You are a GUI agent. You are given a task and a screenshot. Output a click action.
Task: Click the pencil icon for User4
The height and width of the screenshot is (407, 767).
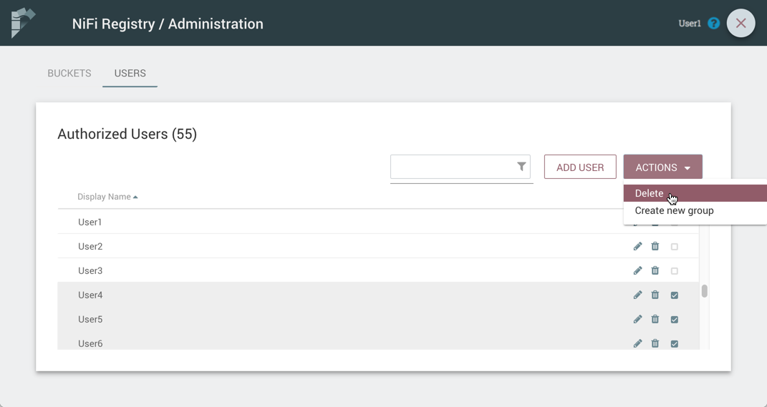click(637, 295)
